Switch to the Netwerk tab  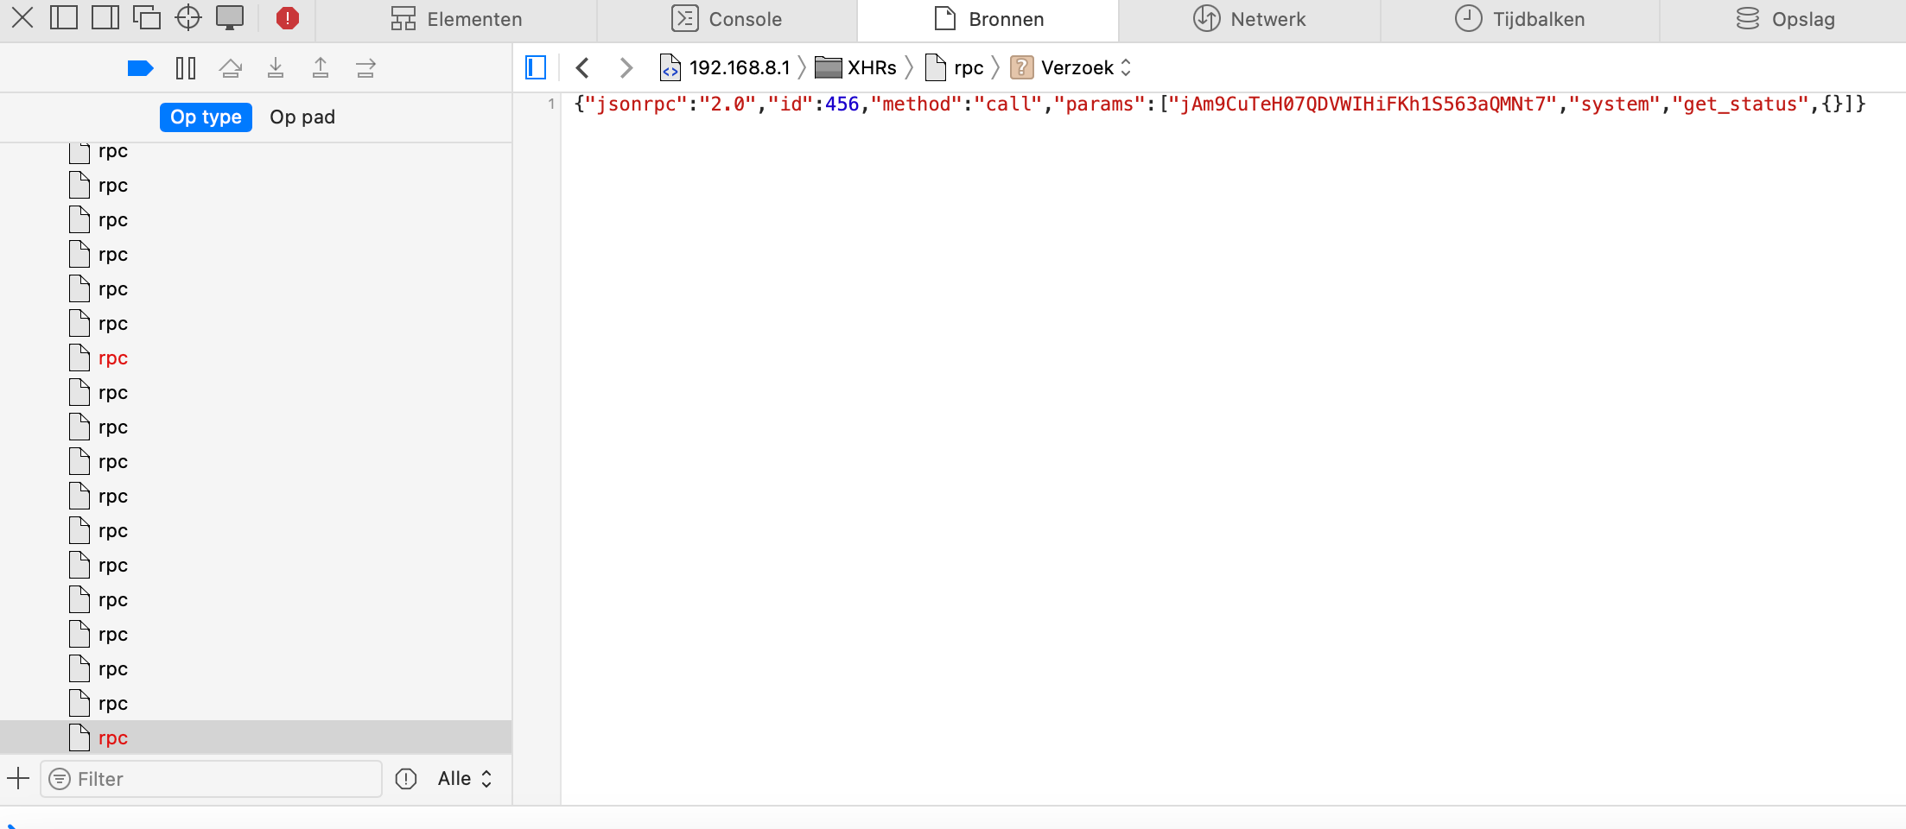1249,19
